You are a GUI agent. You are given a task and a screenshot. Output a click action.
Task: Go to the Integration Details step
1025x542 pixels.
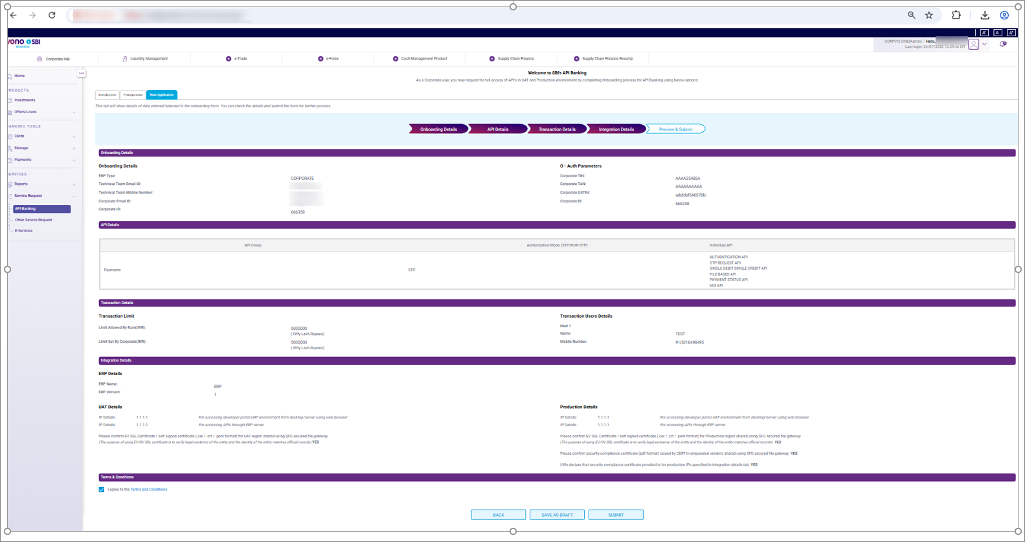pyautogui.click(x=616, y=129)
